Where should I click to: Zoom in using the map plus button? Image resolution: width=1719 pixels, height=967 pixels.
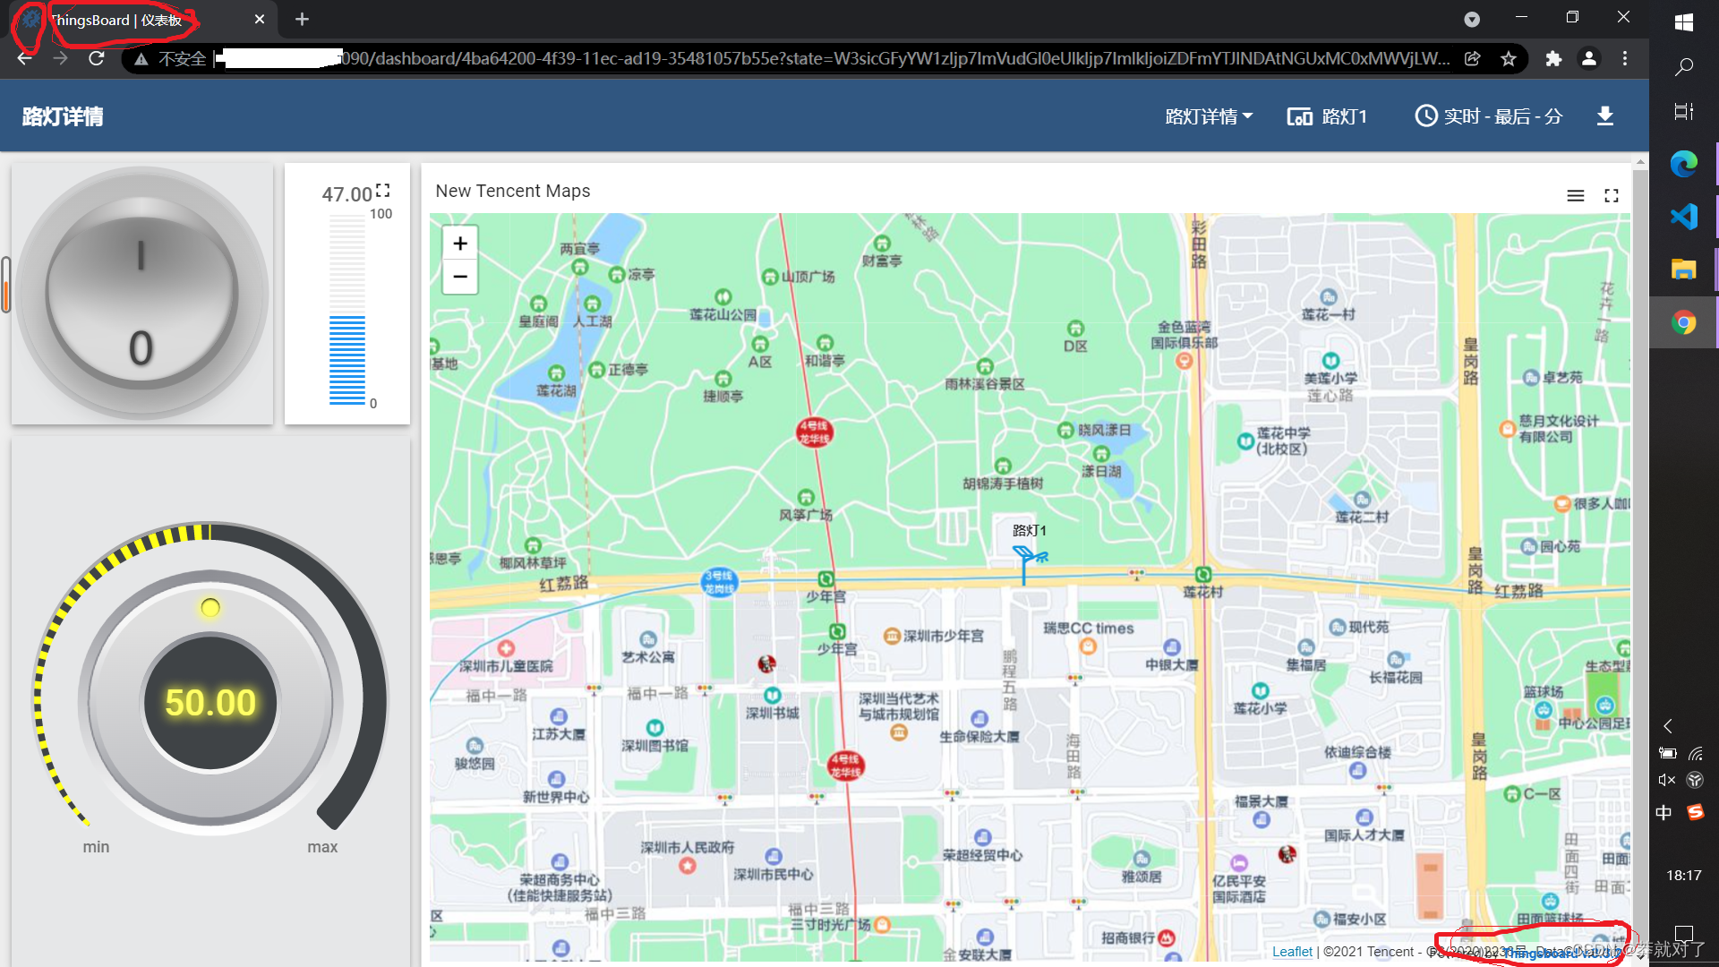pyautogui.click(x=459, y=243)
